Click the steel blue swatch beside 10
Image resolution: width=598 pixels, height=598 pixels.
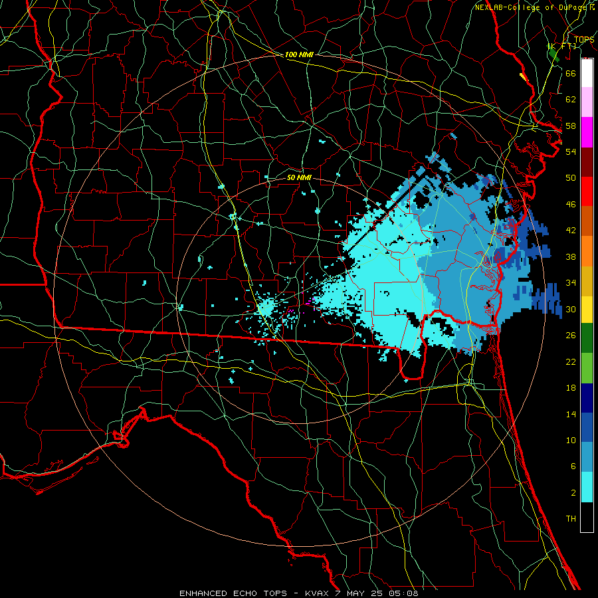click(x=587, y=457)
